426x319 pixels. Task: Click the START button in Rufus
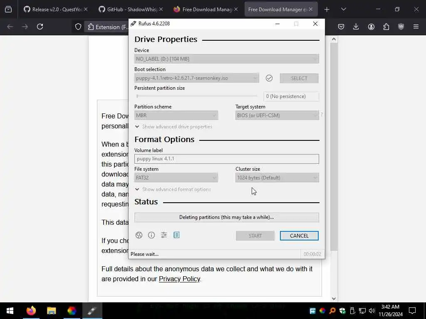point(255,236)
